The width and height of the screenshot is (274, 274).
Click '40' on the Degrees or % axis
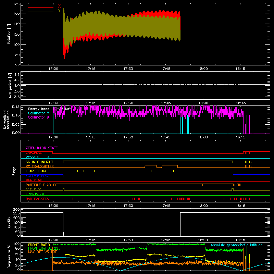17,260
